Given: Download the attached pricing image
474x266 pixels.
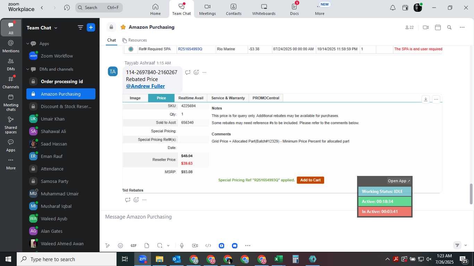Looking at the screenshot, I should point(426,99).
